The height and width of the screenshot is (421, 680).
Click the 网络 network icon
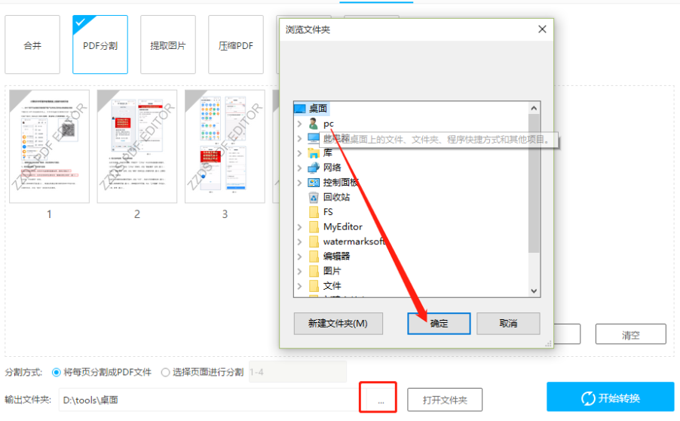[x=313, y=167]
